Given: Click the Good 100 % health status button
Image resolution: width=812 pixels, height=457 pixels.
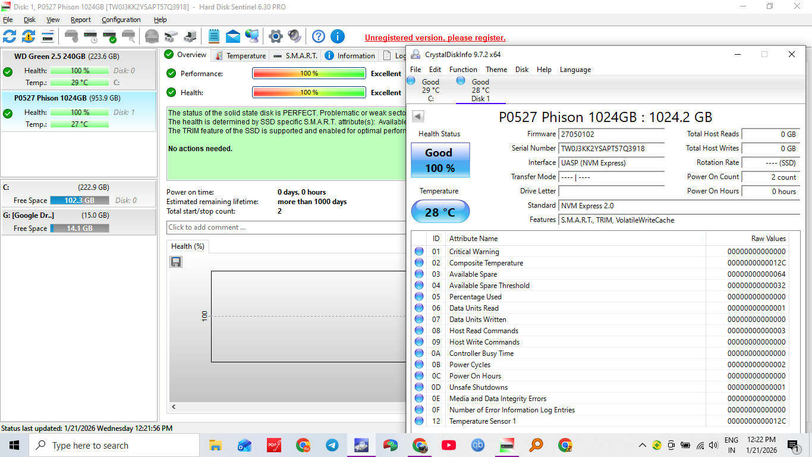Looking at the screenshot, I should 440,160.
